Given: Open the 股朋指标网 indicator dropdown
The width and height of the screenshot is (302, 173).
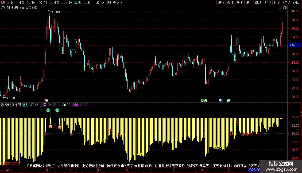Looking at the screenshot, I should [x=2, y=105].
